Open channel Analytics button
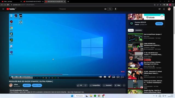Viewport: 175px width, 98px height. (27, 85)
